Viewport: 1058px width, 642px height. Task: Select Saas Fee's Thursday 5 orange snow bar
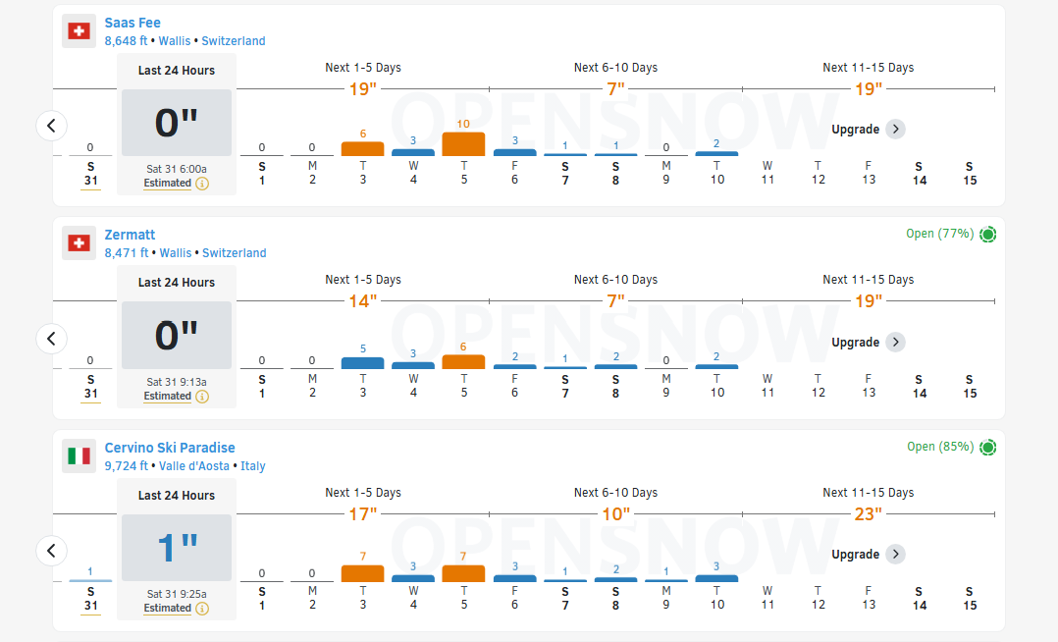coord(463,144)
